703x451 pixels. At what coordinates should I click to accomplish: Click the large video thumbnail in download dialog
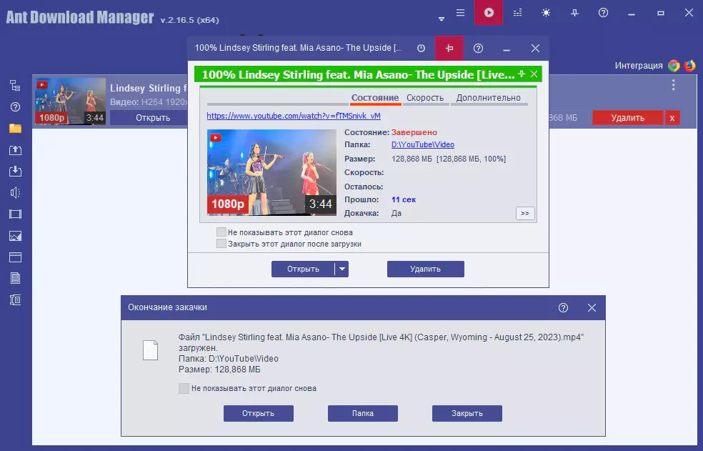(271, 172)
